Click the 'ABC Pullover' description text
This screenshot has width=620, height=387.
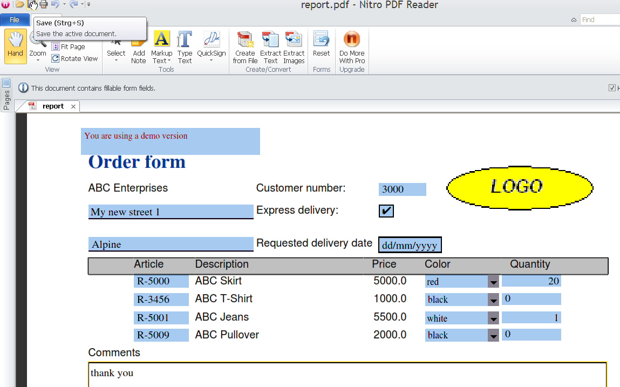click(227, 335)
